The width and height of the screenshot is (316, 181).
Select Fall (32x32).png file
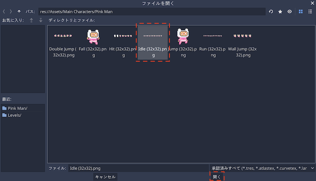pos(93,43)
